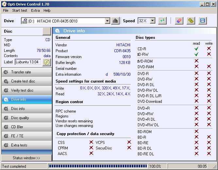Click the blue floppy save icon
218x170 pixels.
tap(203, 21)
